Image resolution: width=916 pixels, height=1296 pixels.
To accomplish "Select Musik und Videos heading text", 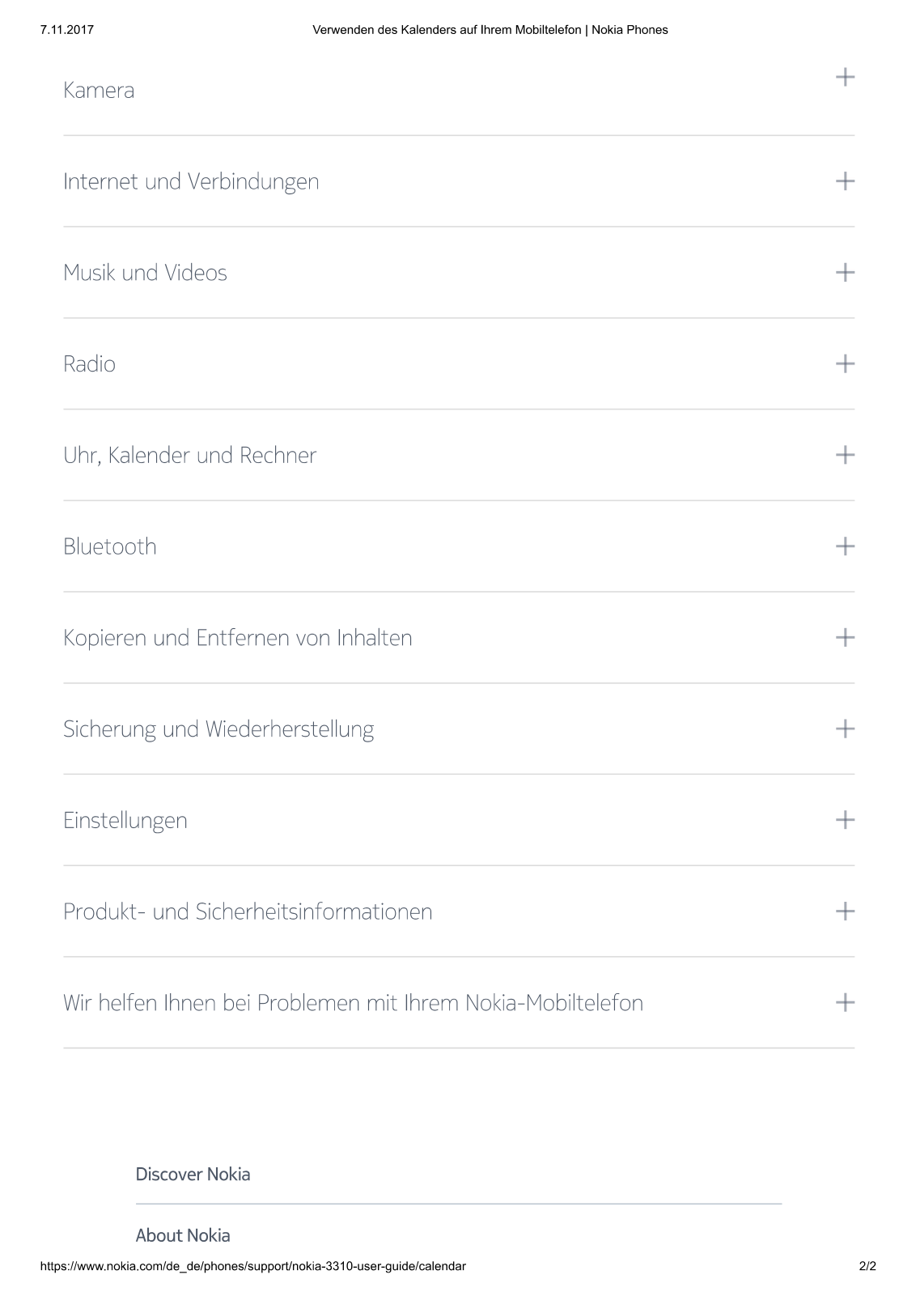I will (x=145, y=273).
